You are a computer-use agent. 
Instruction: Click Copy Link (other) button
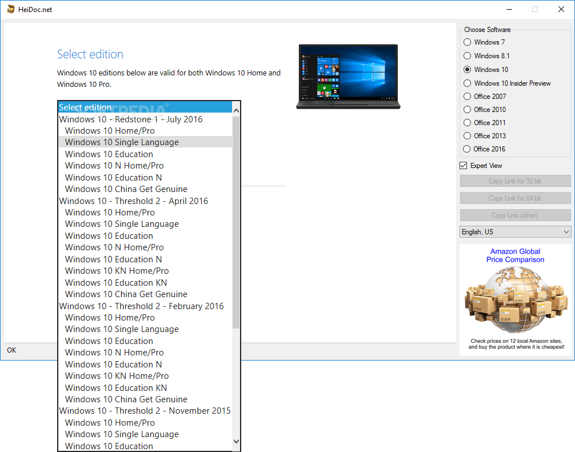point(515,215)
